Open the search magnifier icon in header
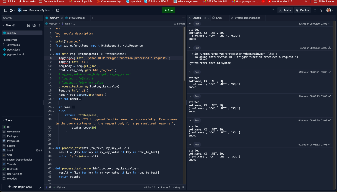This screenshot has height=192, width=337. coord(273,10)
